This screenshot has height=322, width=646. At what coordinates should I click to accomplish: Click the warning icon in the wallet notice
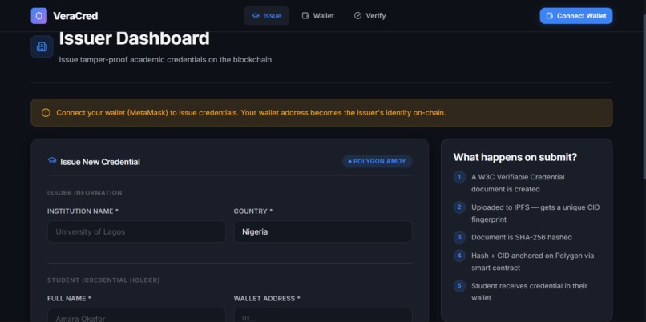(46, 112)
